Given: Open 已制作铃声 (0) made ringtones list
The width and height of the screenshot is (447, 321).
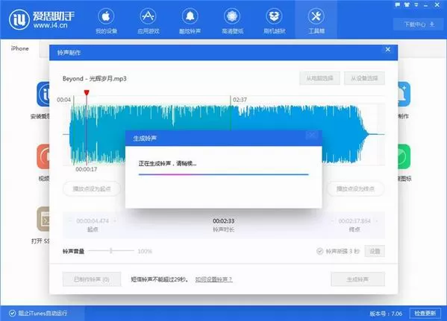Looking at the screenshot, I should tap(92, 279).
